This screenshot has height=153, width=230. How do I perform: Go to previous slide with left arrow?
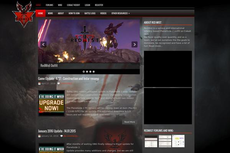pyautogui.click(x=43, y=44)
